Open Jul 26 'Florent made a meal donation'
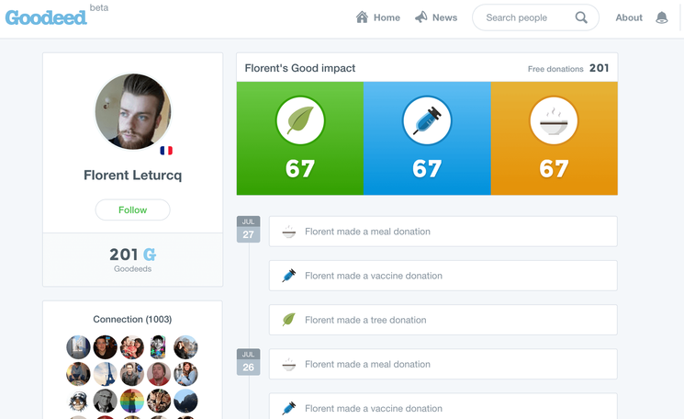The width and height of the screenshot is (684, 419). coord(443,364)
